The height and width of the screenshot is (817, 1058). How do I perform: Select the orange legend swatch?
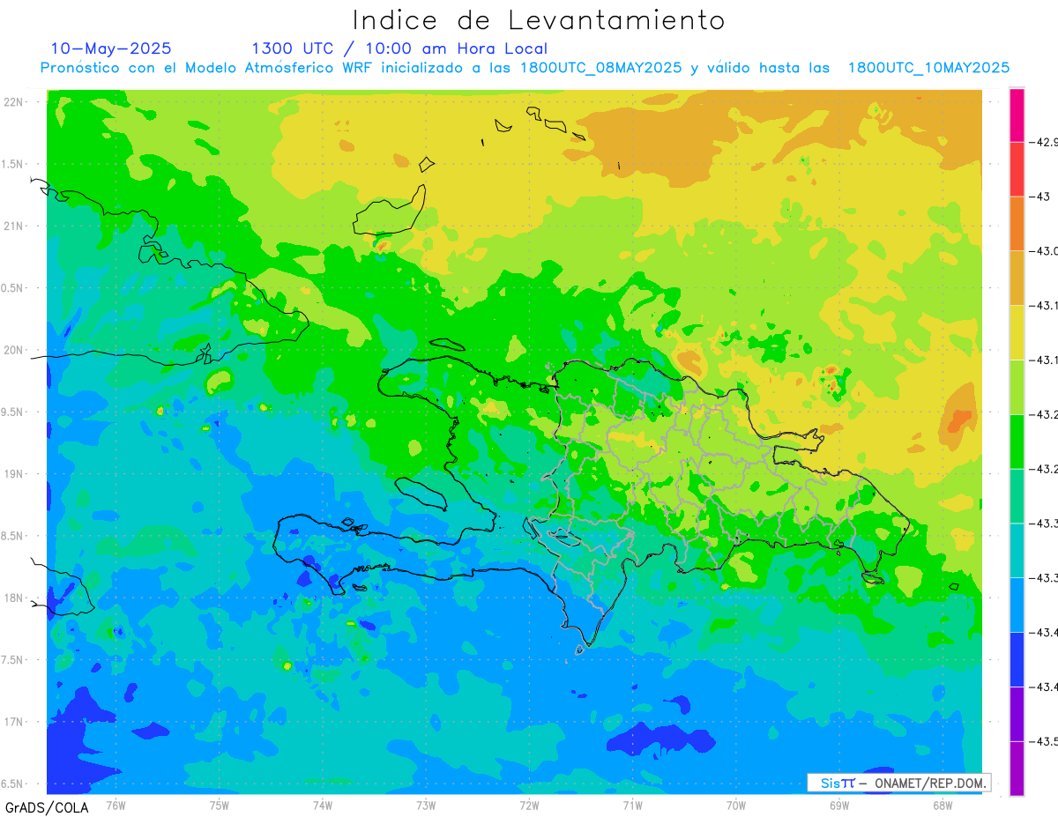pyautogui.click(x=1017, y=224)
